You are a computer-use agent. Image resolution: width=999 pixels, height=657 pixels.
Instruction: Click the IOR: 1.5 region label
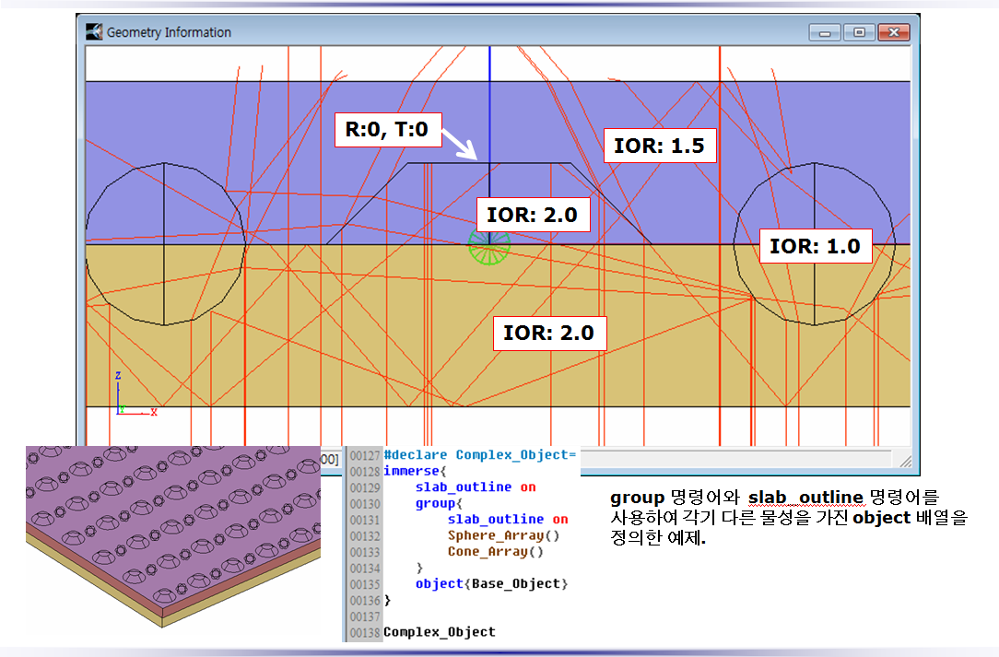[x=659, y=145]
